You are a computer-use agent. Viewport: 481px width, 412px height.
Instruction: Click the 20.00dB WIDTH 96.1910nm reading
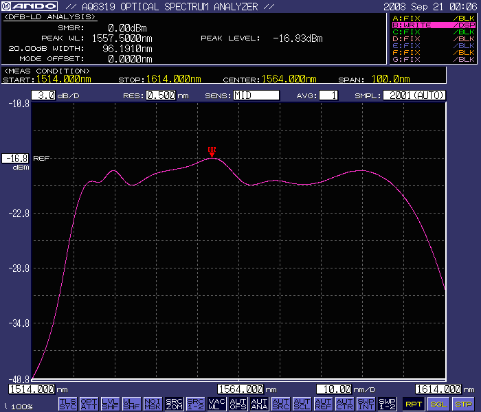click(127, 49)
